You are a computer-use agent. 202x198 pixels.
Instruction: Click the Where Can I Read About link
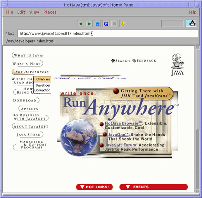pos(22,81)
